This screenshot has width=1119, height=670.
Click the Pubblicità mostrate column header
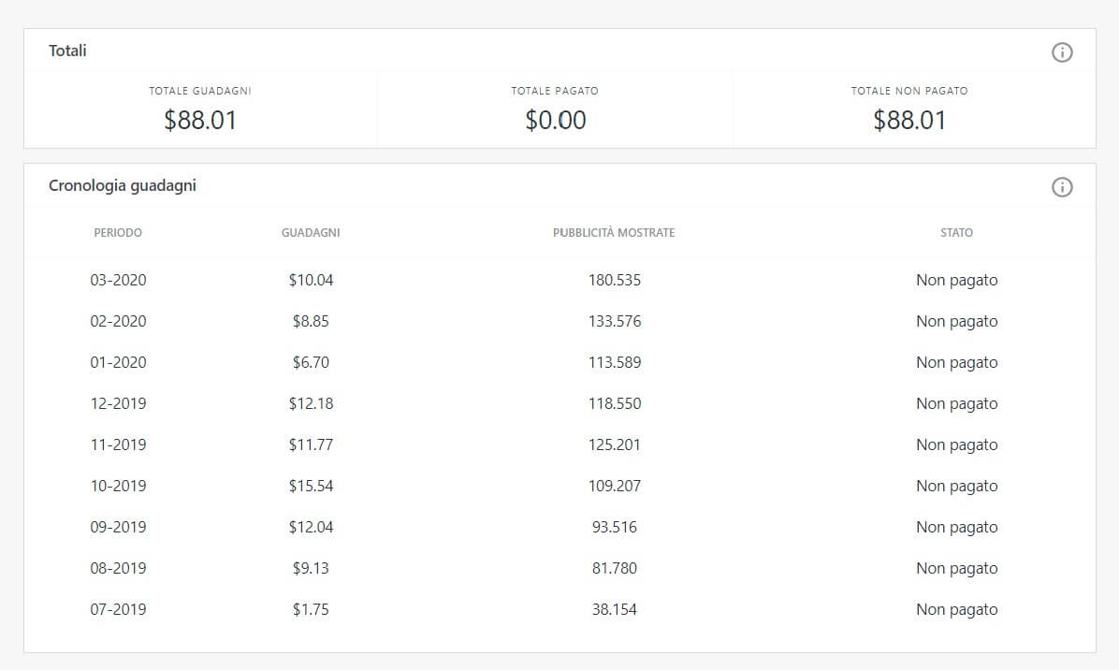pyautogui.click(x=614, y=232)
